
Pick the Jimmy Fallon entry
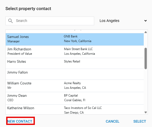pyautogui.click(x=75, y=74)
